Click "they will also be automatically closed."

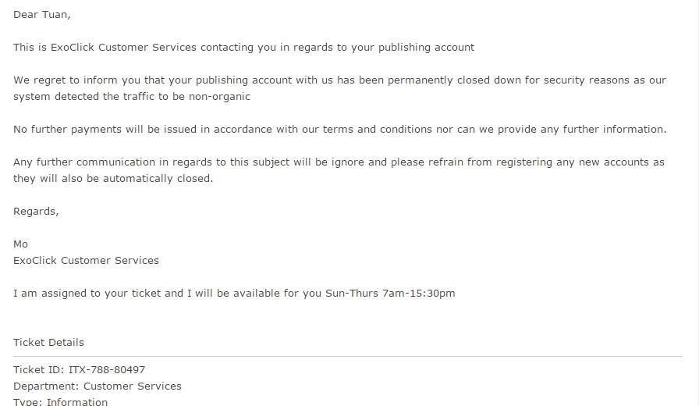click(x=112, y=179)
